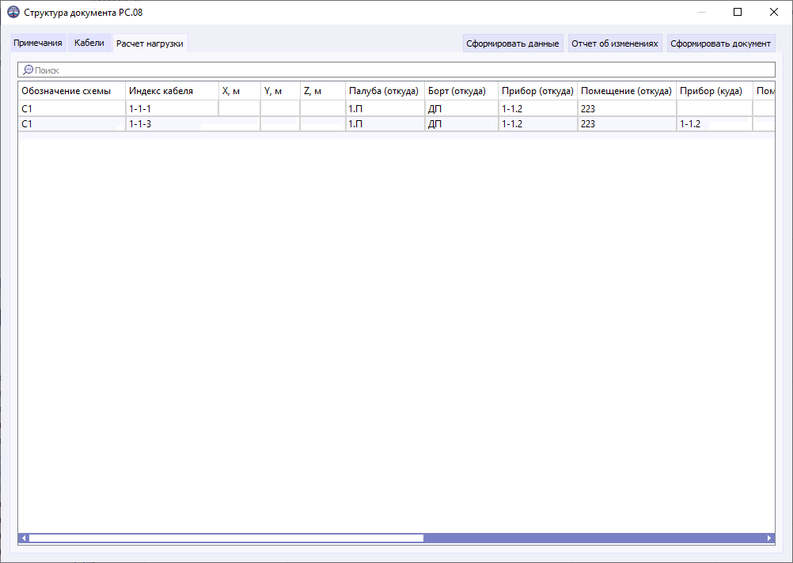793x563 pixels.
Task: Open the Отчет об изменениях report
Action: tap(615, 43)
